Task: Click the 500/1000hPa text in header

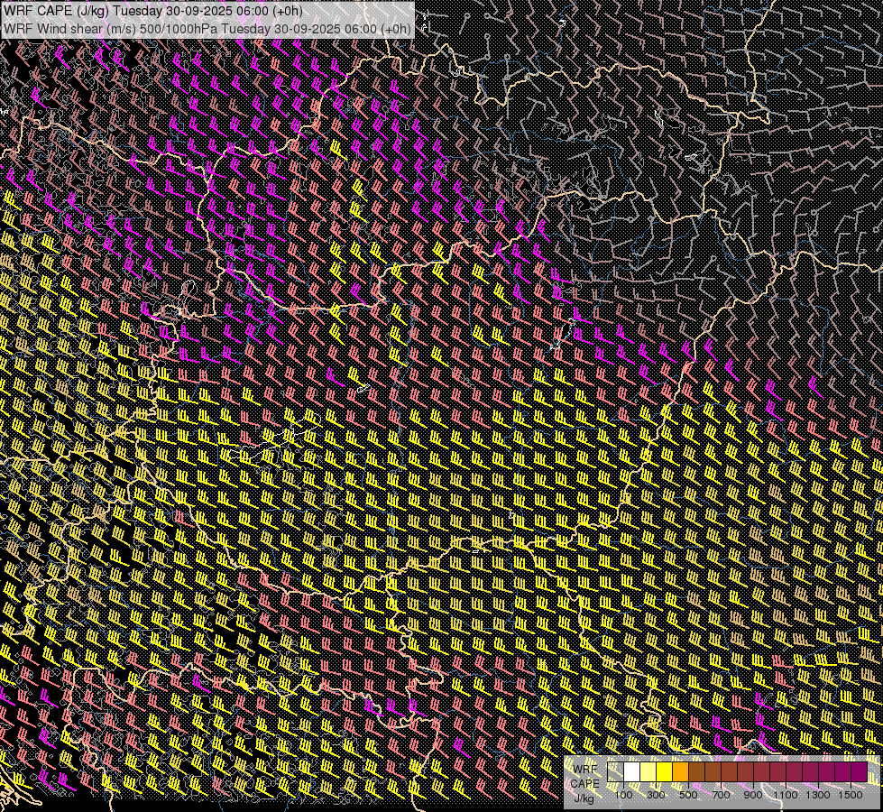Action: tap(177, 28)
